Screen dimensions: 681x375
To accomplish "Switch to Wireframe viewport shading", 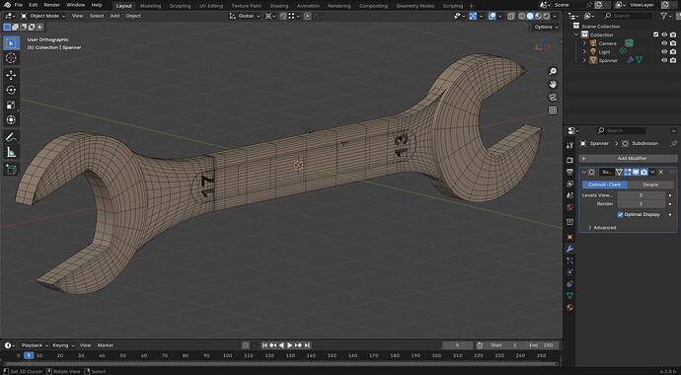I will 522,16.
